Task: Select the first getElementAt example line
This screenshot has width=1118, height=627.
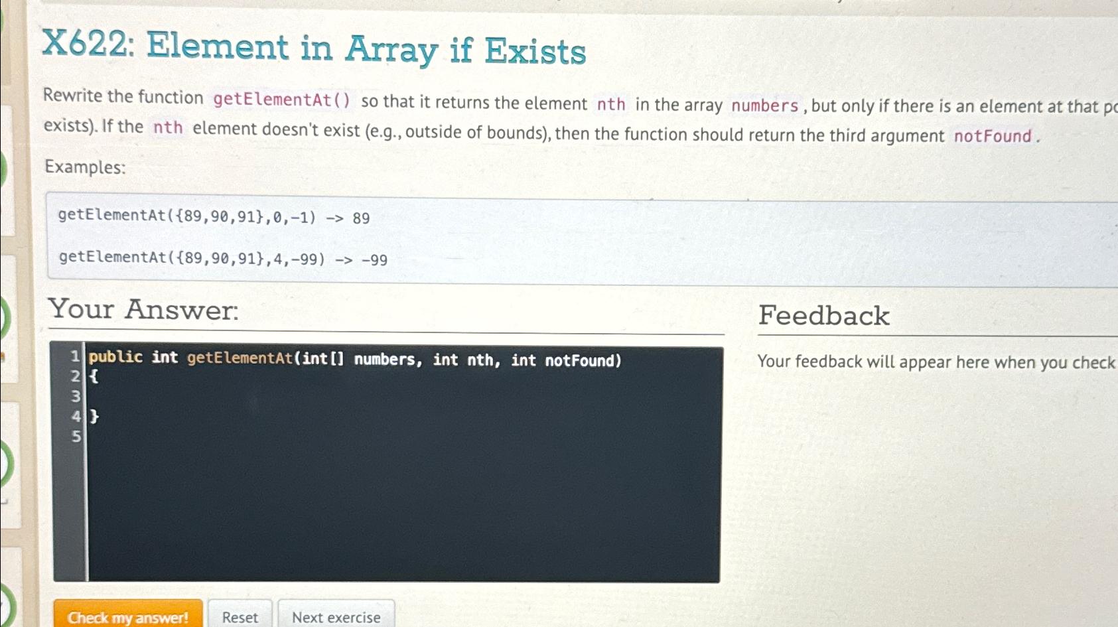Action: [x=212, y=217]
